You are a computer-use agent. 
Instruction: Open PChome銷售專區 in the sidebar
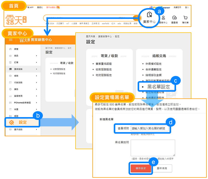pyautogui.click(x=22, y=103)
